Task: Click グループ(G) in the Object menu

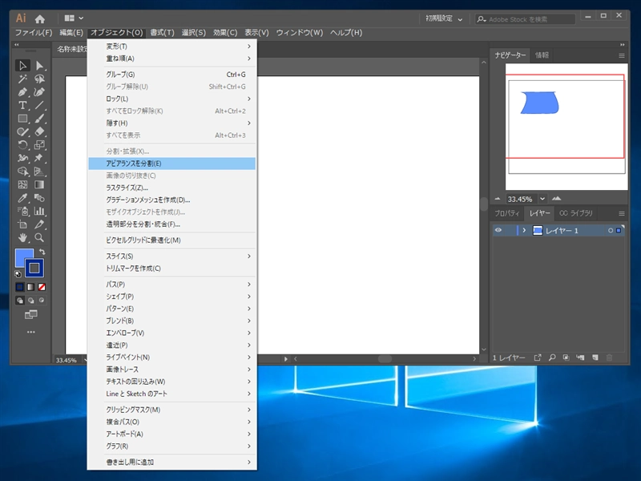Action: pyautogui.click(x=172, y=75)
